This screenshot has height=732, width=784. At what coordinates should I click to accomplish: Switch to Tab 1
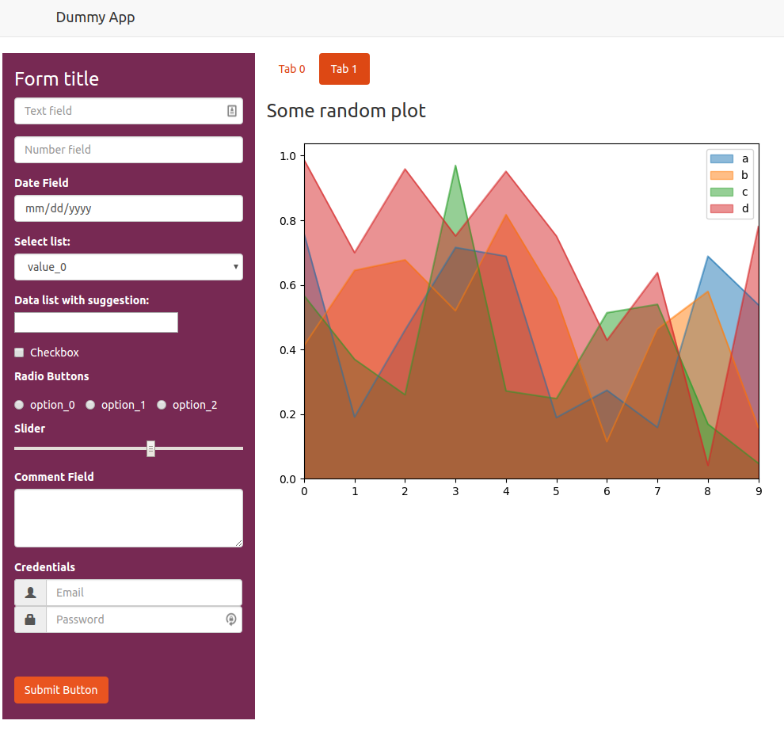click(x=344, y=69)
